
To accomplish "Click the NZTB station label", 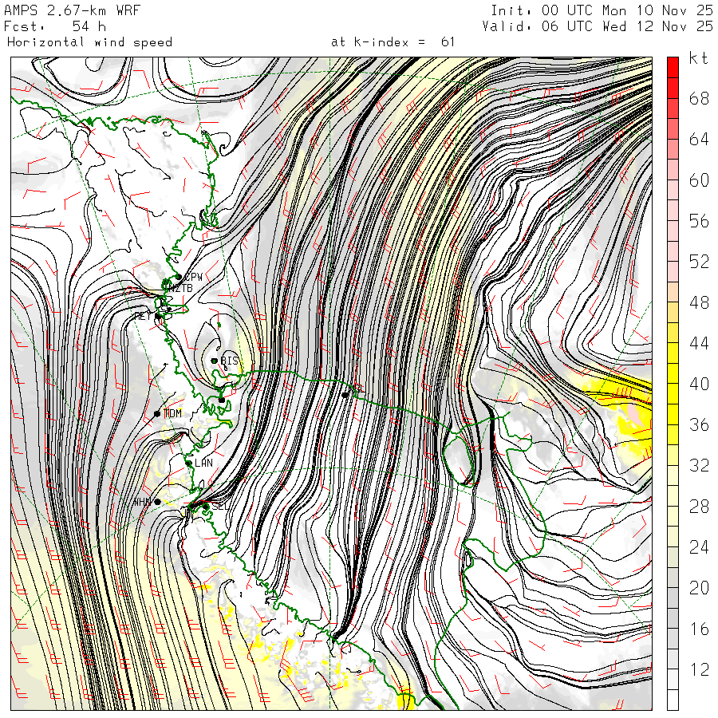I will pyautogui.click(x=179, y=288).
